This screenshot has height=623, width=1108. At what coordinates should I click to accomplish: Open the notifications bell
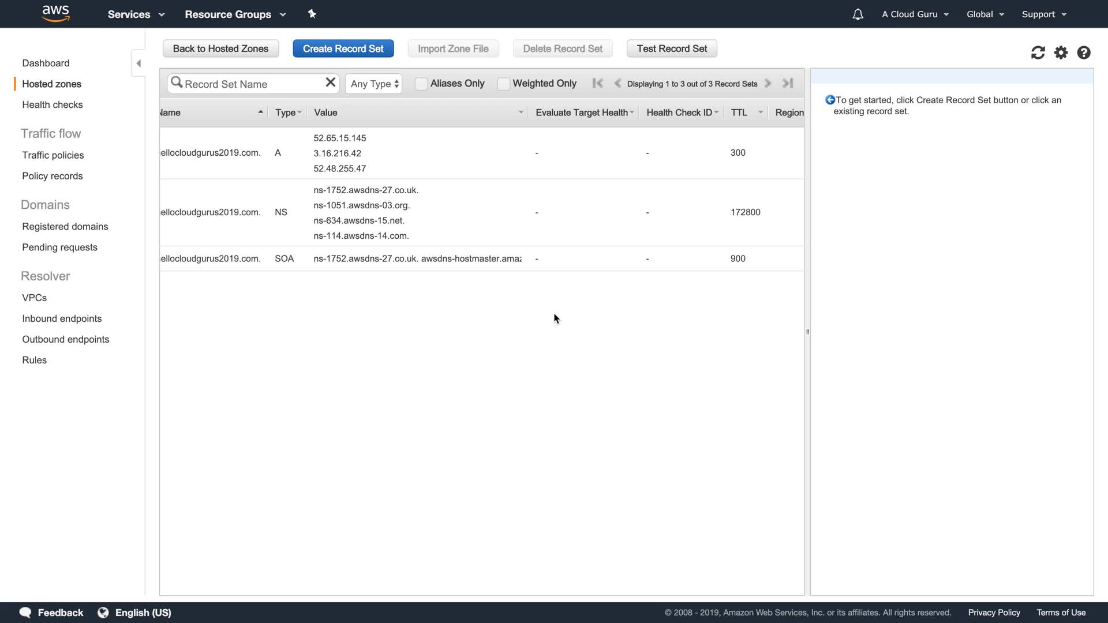[858, 14]
